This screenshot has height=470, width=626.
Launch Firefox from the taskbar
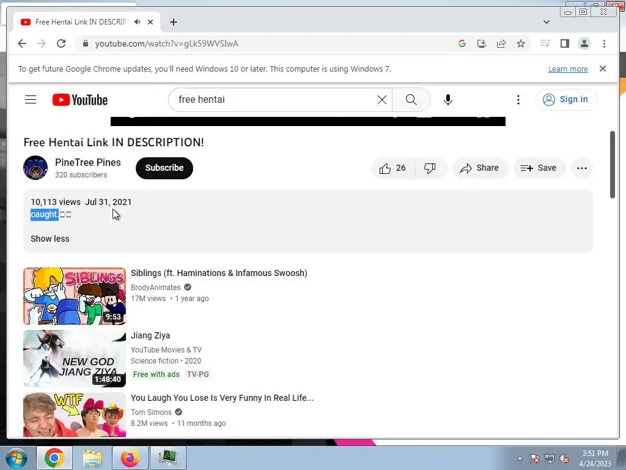130,458
